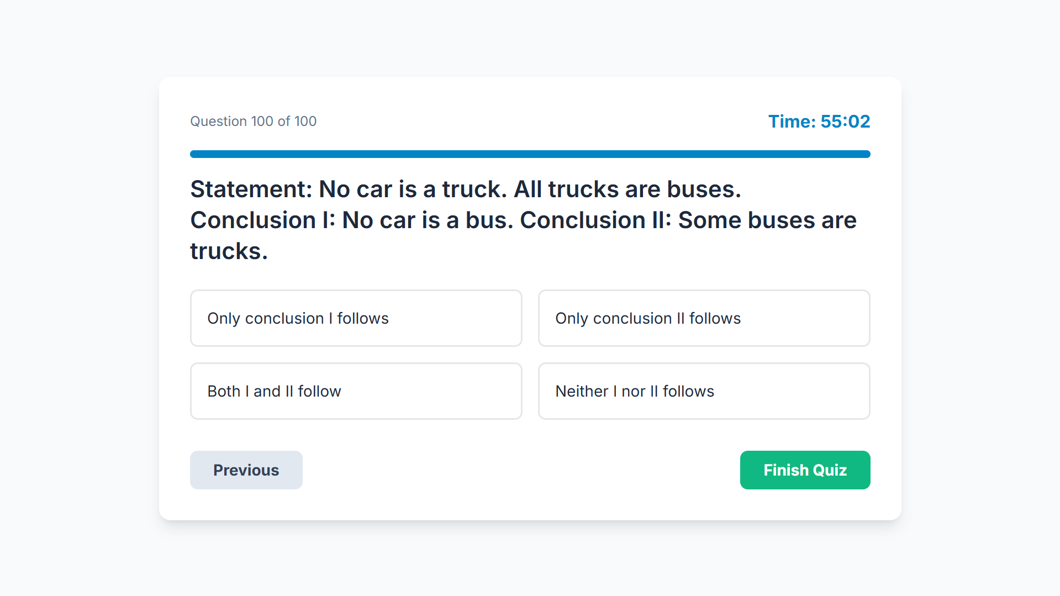The image size is (1060, 596).
Task: Click the right end of the progress bar
Action: 866,154
